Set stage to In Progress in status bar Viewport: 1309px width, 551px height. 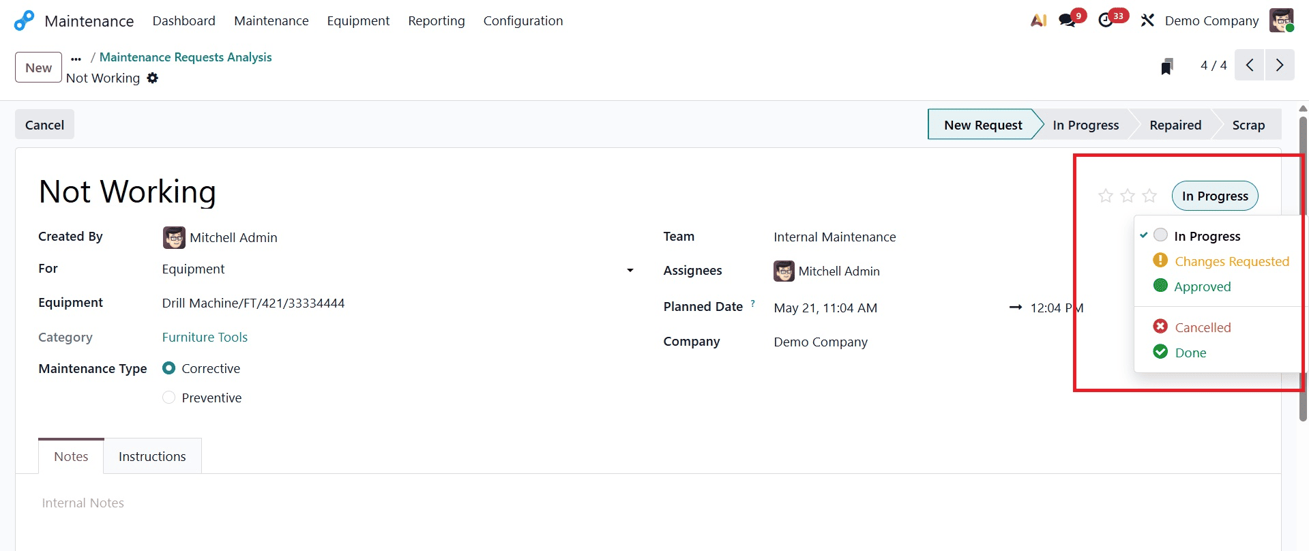tap(1085, 125)
